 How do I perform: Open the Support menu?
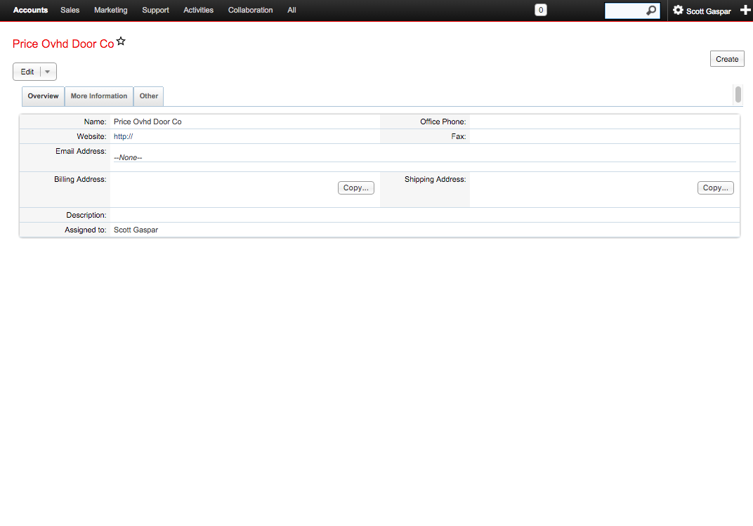click(x=156, y=10)
